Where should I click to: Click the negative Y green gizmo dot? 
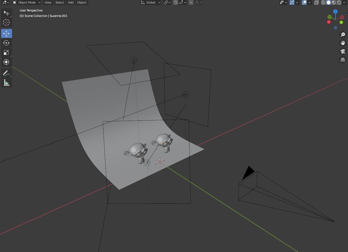point(341,22)
